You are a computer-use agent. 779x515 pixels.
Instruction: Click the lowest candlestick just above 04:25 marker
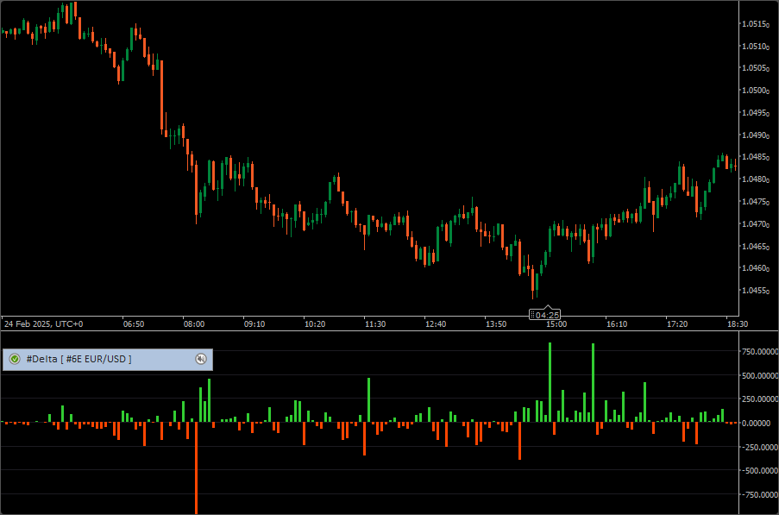click(x=535, y=283)
